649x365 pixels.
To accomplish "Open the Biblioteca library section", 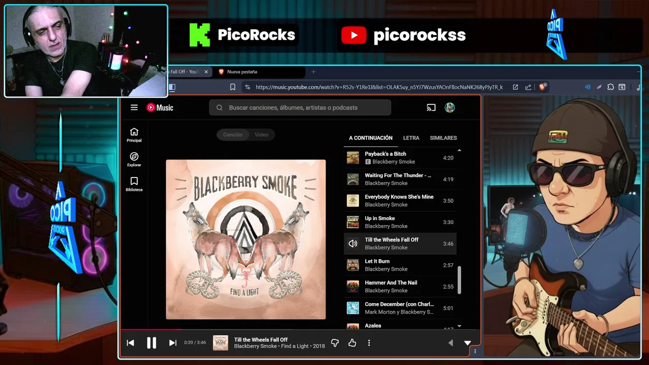I will (x=134, y=185).
